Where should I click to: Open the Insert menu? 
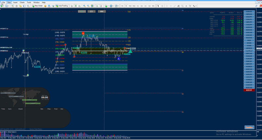click(15, 3)
